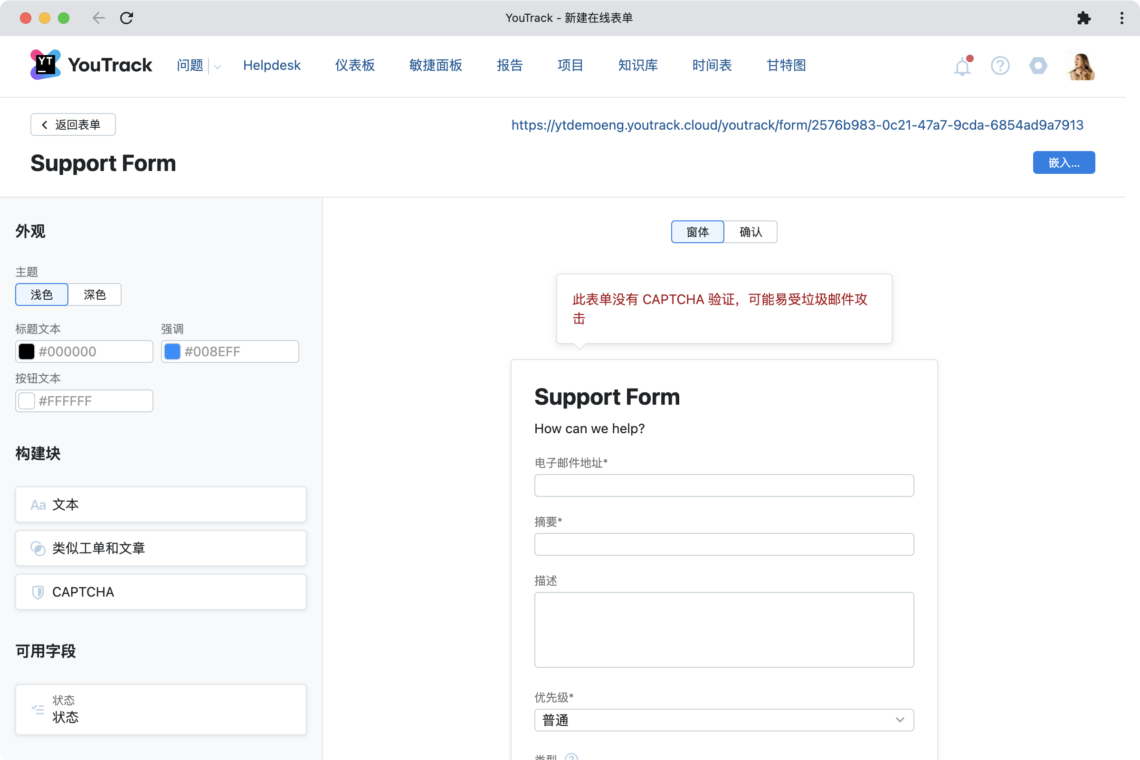This screenshot has width=1140, height=760.
Task: Open the form URL link
Action: 798,125
